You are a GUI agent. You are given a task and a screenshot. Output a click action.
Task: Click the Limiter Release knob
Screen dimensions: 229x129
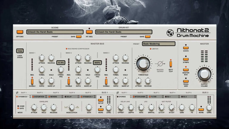[x=148, y=81]
